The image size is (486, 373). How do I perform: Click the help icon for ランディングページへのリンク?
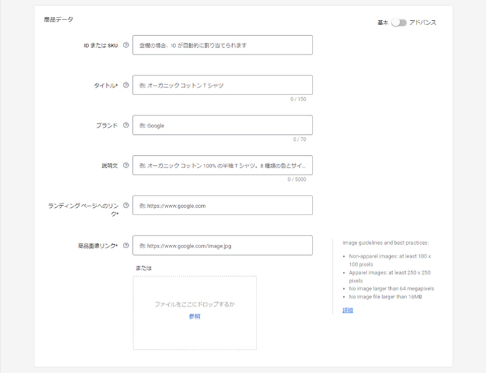tap(126, 205)
